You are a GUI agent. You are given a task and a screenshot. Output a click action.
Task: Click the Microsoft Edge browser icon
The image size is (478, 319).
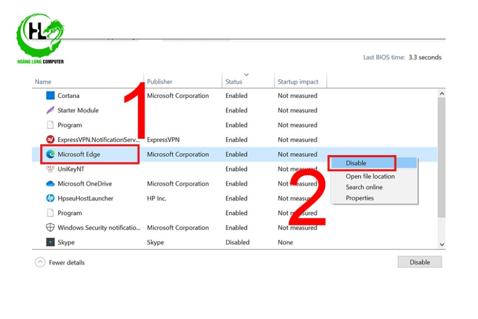coord(50,154)
